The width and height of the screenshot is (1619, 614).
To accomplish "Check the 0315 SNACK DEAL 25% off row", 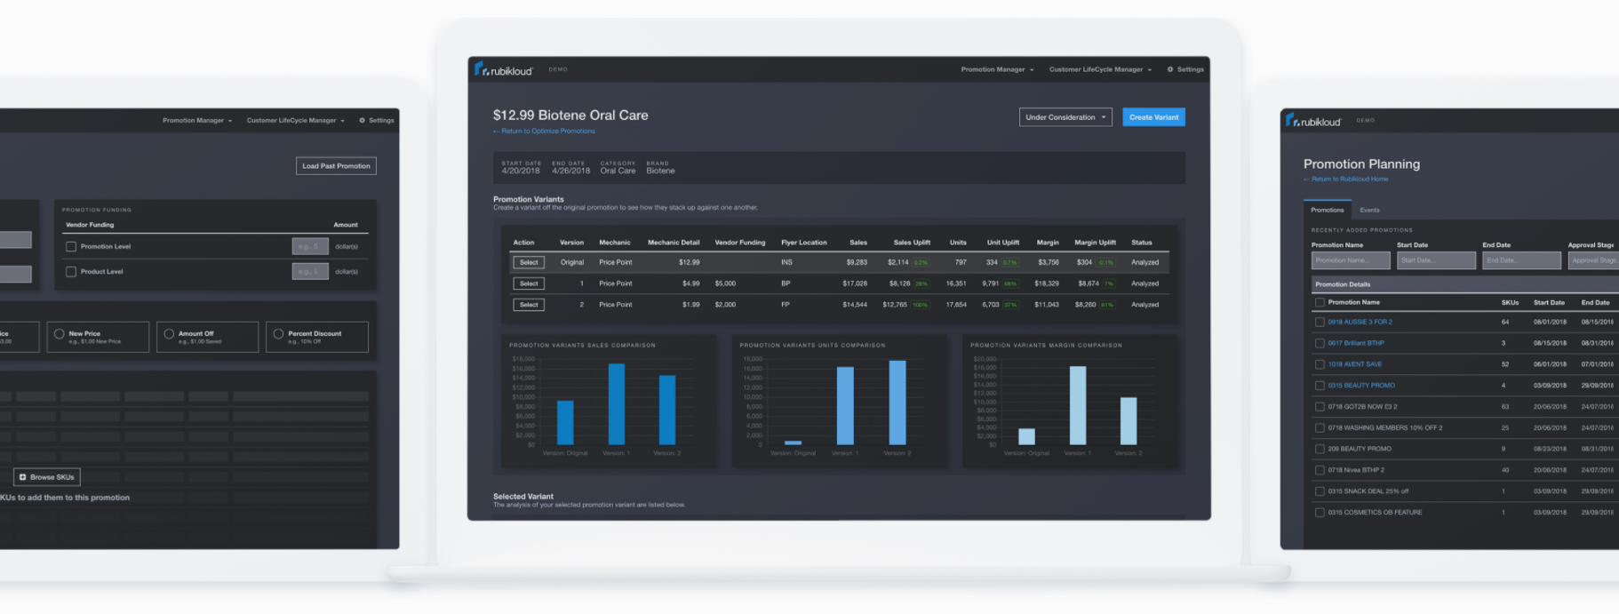I will point(1320,492).
